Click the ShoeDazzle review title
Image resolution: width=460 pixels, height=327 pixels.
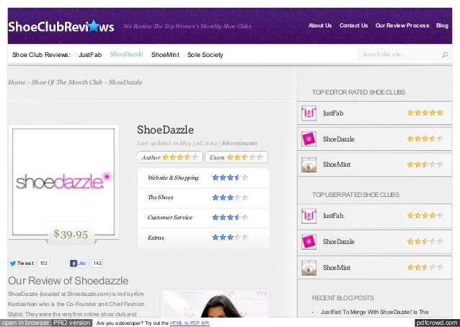(165, 130)
